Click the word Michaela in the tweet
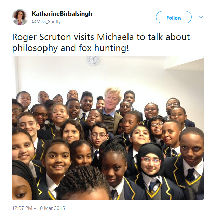 (116, 37)
